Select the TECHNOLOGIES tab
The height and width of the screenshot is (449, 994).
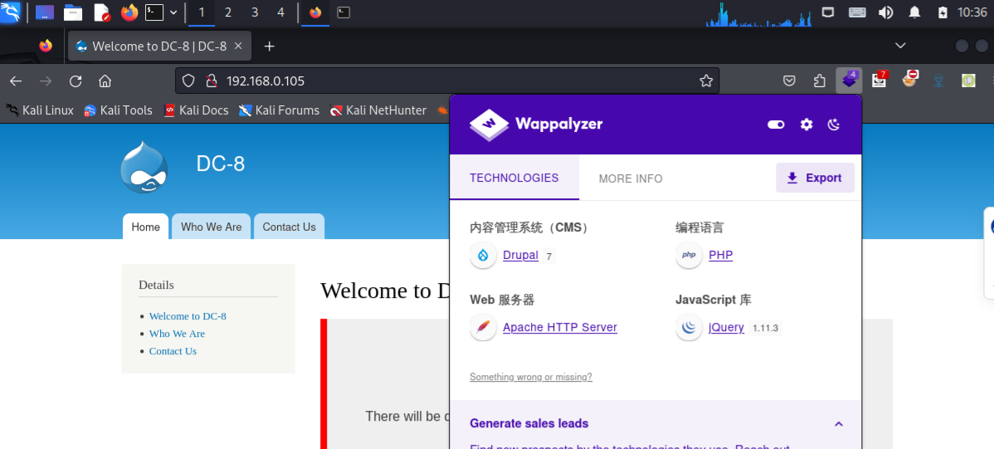click(x=514, y=178)
